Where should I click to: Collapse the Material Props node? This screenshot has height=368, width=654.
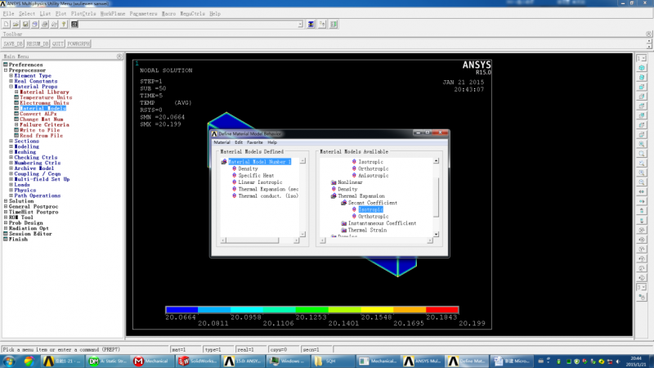(11, 87)
